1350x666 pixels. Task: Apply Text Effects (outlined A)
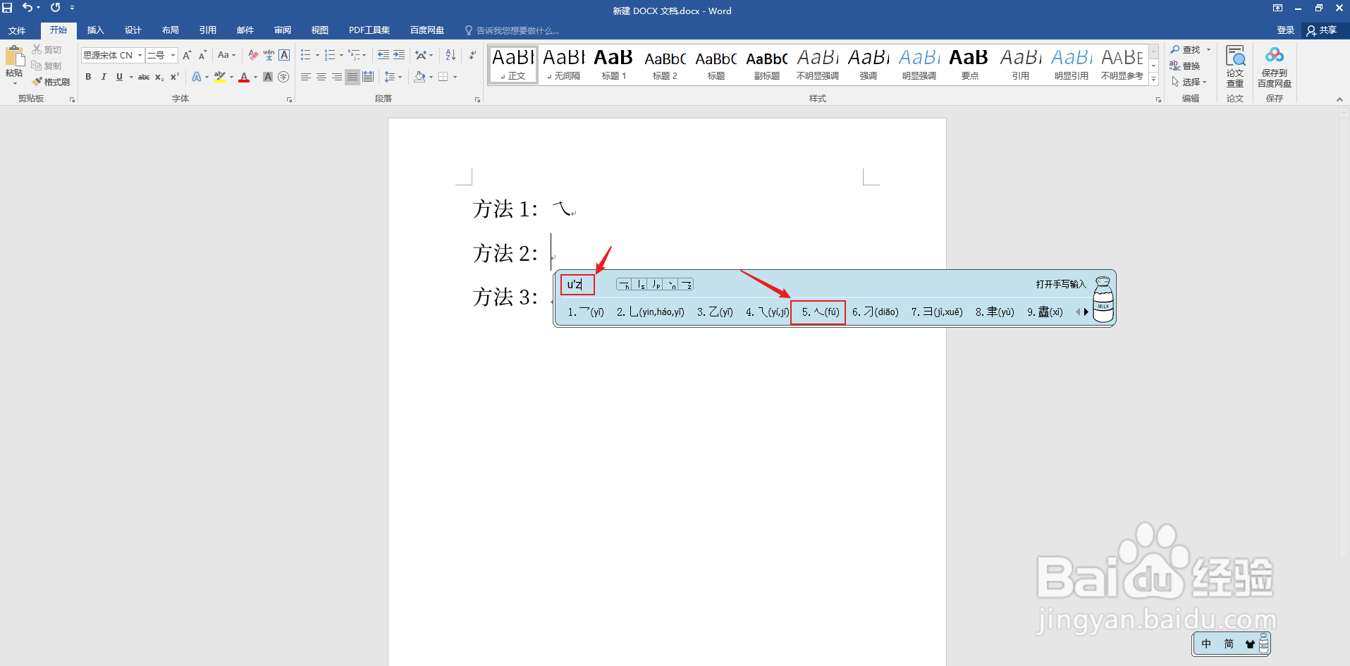click(197, 77)
